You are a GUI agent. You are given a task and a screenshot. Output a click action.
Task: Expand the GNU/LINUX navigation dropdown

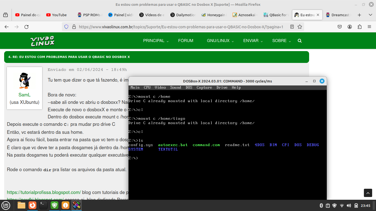220,41
